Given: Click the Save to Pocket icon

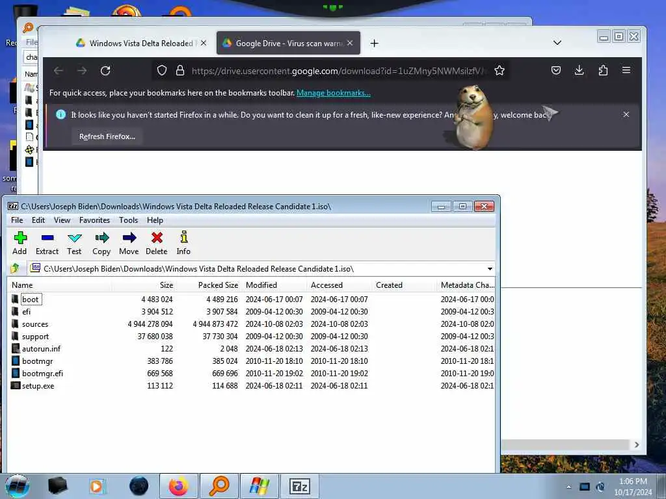Looking at the screenshot, I should click(556, 70).
